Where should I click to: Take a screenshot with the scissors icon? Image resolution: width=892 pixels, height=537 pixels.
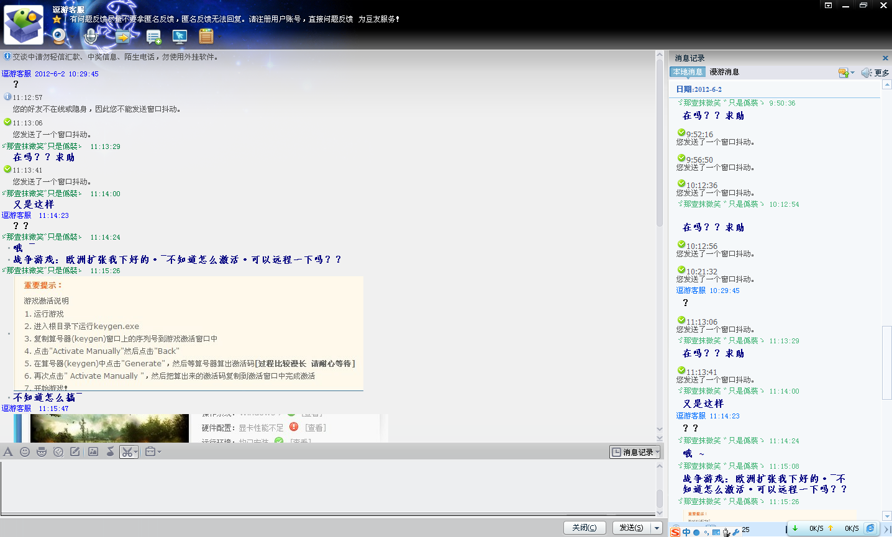click(127, 452)
